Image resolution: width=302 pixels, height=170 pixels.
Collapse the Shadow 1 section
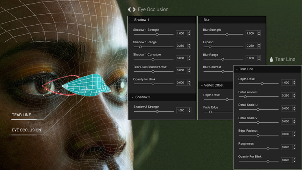[x=132, y=20]
